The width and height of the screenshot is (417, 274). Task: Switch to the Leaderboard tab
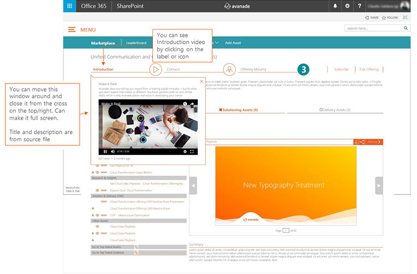pos(136,43)
